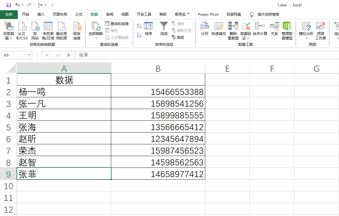The image size is (339, 216).
Task: Click the insert function fx icon
Action: pyautogui.click(x=68, y=55)
